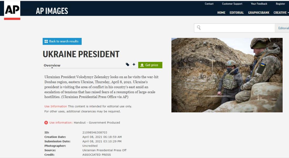Click the Register link

(x=280, y=4)
